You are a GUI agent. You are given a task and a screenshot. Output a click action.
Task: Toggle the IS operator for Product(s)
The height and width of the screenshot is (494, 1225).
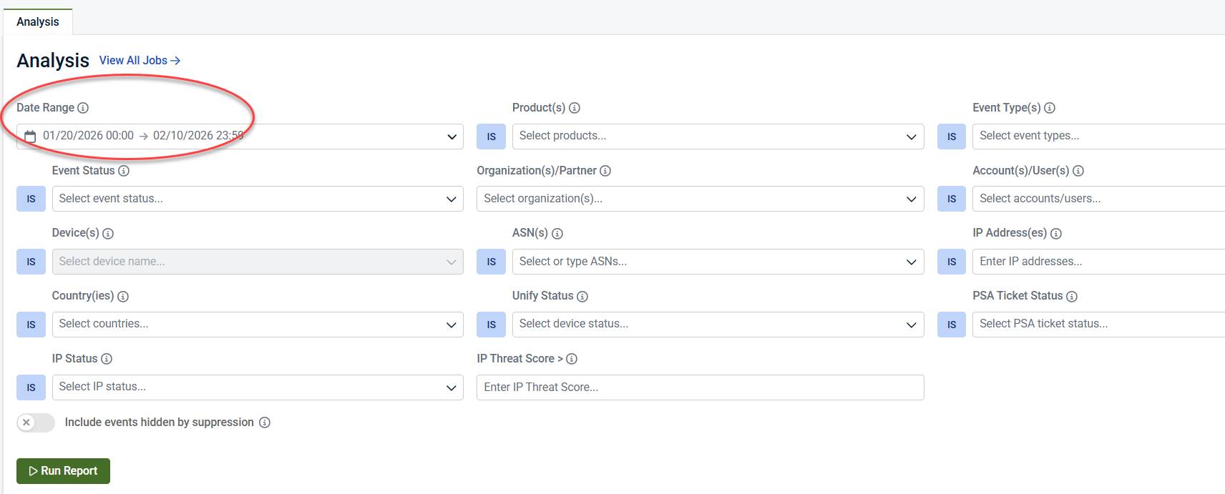click(491, 137)
